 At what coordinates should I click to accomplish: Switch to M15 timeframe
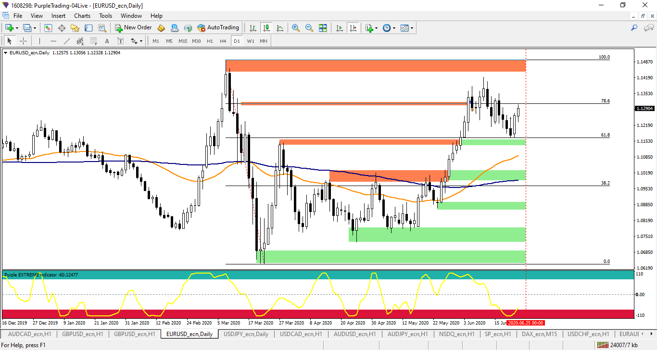[x=183, y=41]
